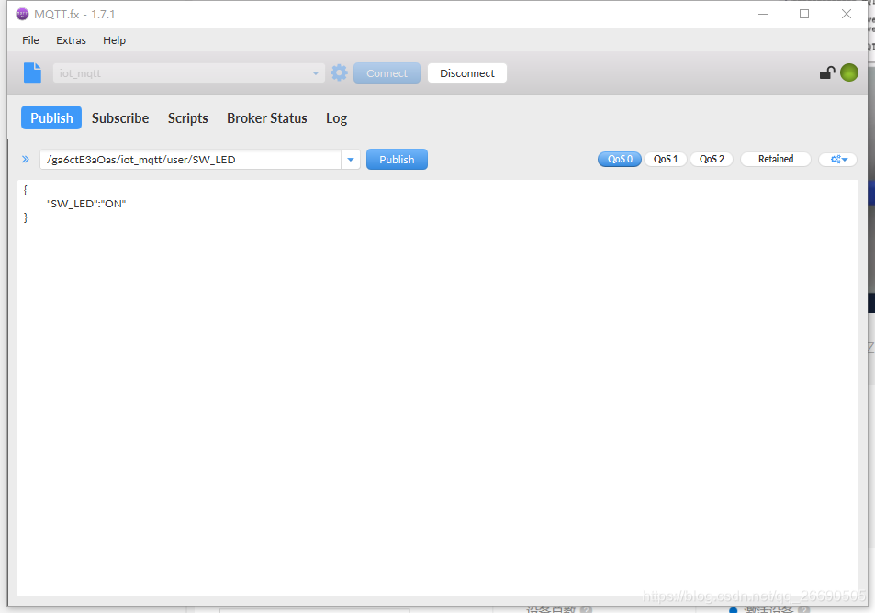Select QoS 1 option
This screenshot has width=875, height=613.
pyautogui.click(x=665, y=159)
